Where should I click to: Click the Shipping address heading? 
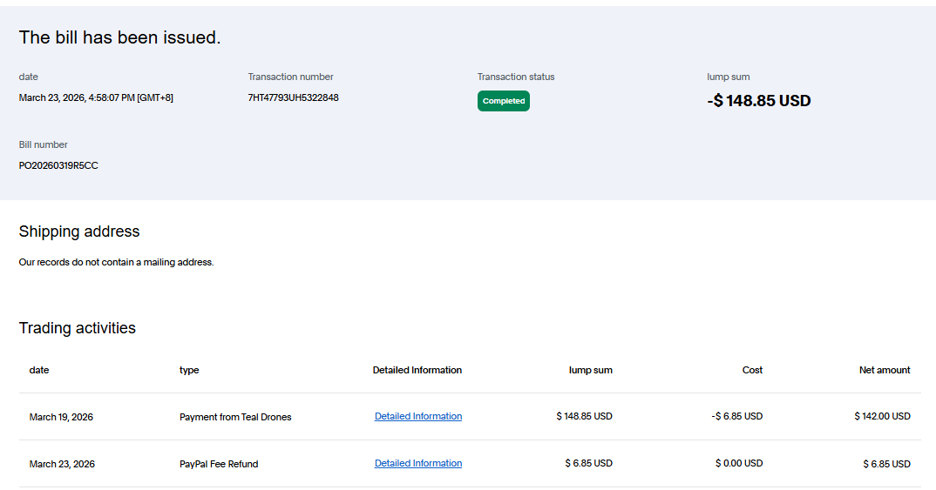(79, 232)
